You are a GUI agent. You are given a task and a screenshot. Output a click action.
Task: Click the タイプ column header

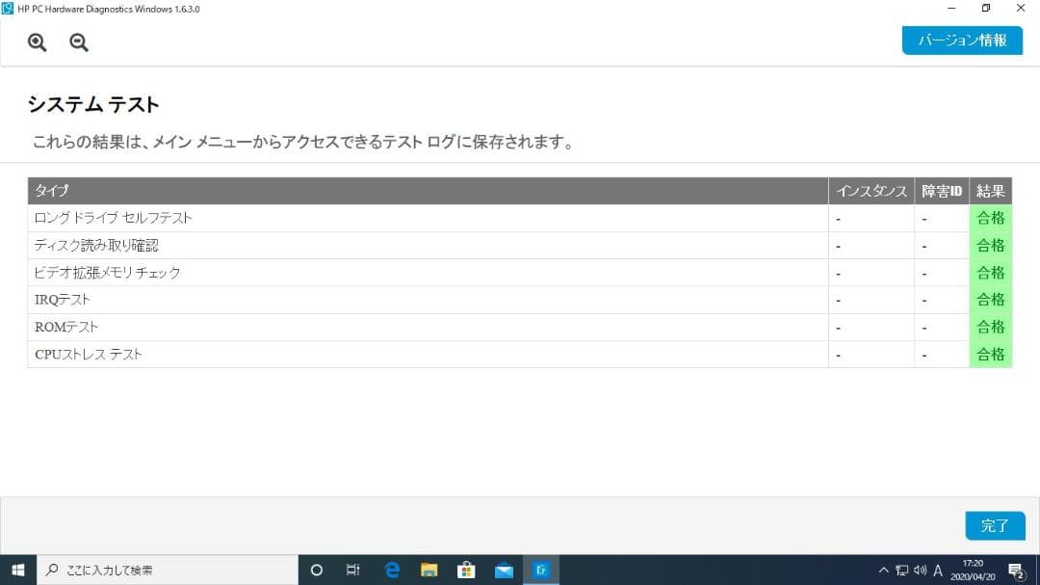click(45, 190)
